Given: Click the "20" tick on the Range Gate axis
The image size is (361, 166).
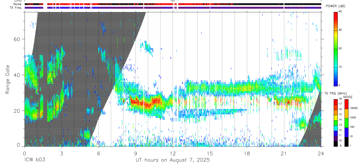Looking at the screenshot, I should coord(17,111).
